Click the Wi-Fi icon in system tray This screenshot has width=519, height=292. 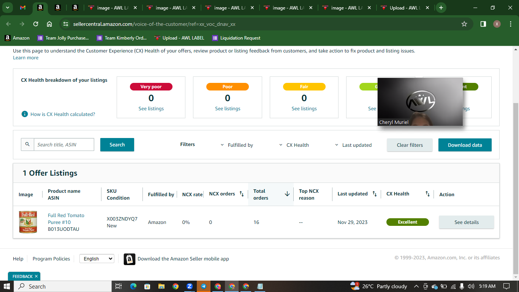(453, 286)
